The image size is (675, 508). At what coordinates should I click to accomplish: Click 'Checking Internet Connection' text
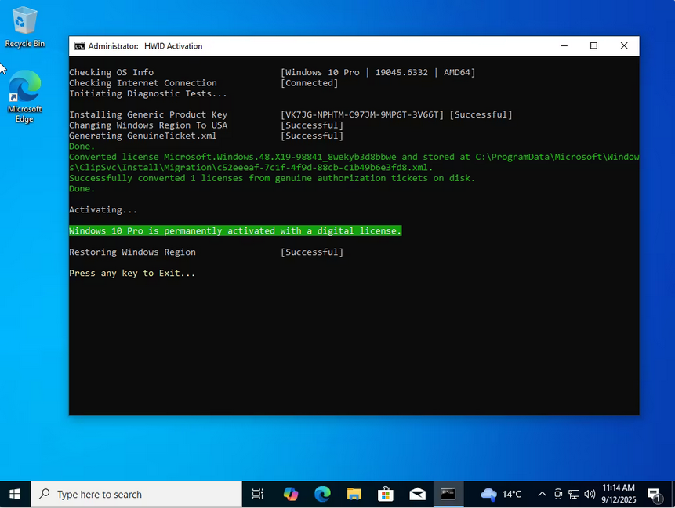pos(143,83)
